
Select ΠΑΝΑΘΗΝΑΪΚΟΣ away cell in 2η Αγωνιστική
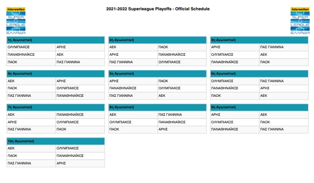pos(172,55)
